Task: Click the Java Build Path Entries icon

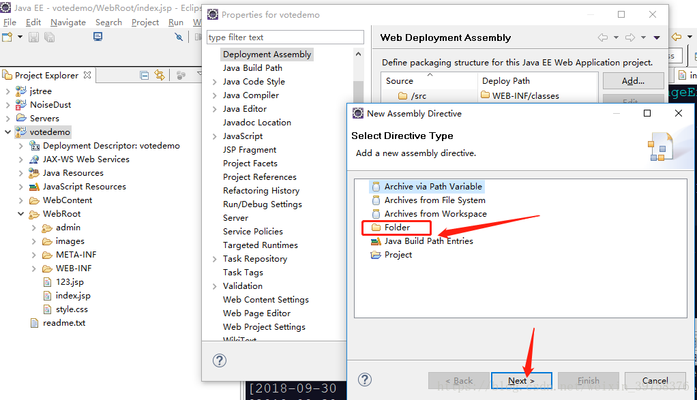Action: point(376,241)
